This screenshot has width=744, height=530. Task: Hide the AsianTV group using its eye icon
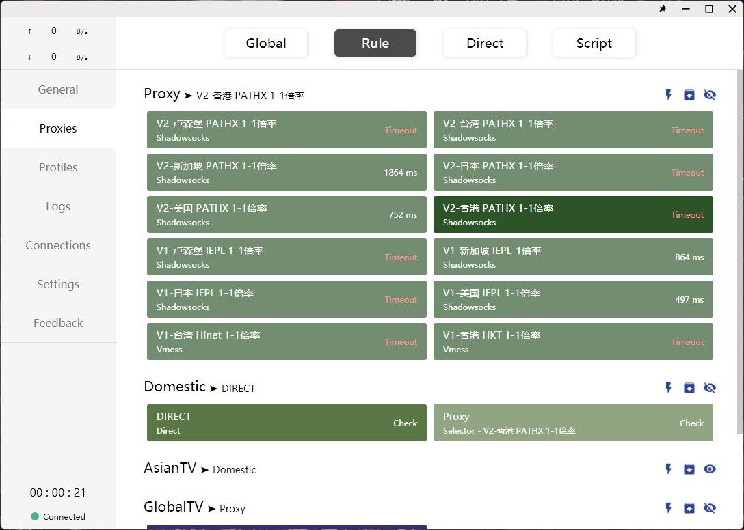tap(710, 469)
